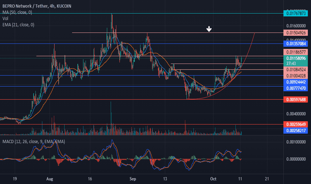The image size is (311, 184).
Task: Click the 11 date on time axis
Action: pos(240,179)
